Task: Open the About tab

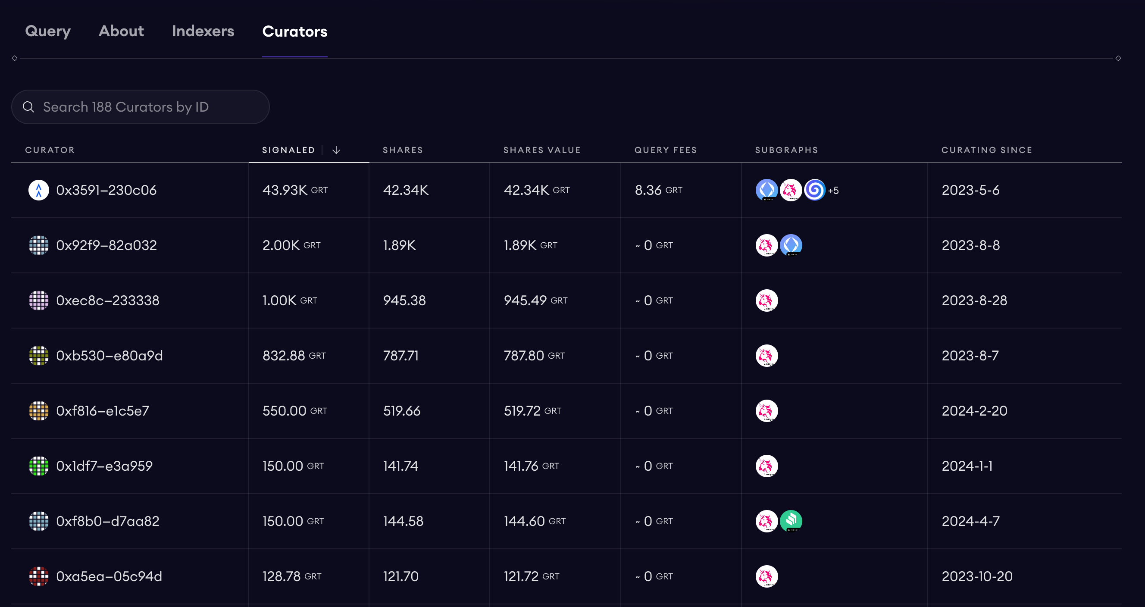Action: click(121, 31)
